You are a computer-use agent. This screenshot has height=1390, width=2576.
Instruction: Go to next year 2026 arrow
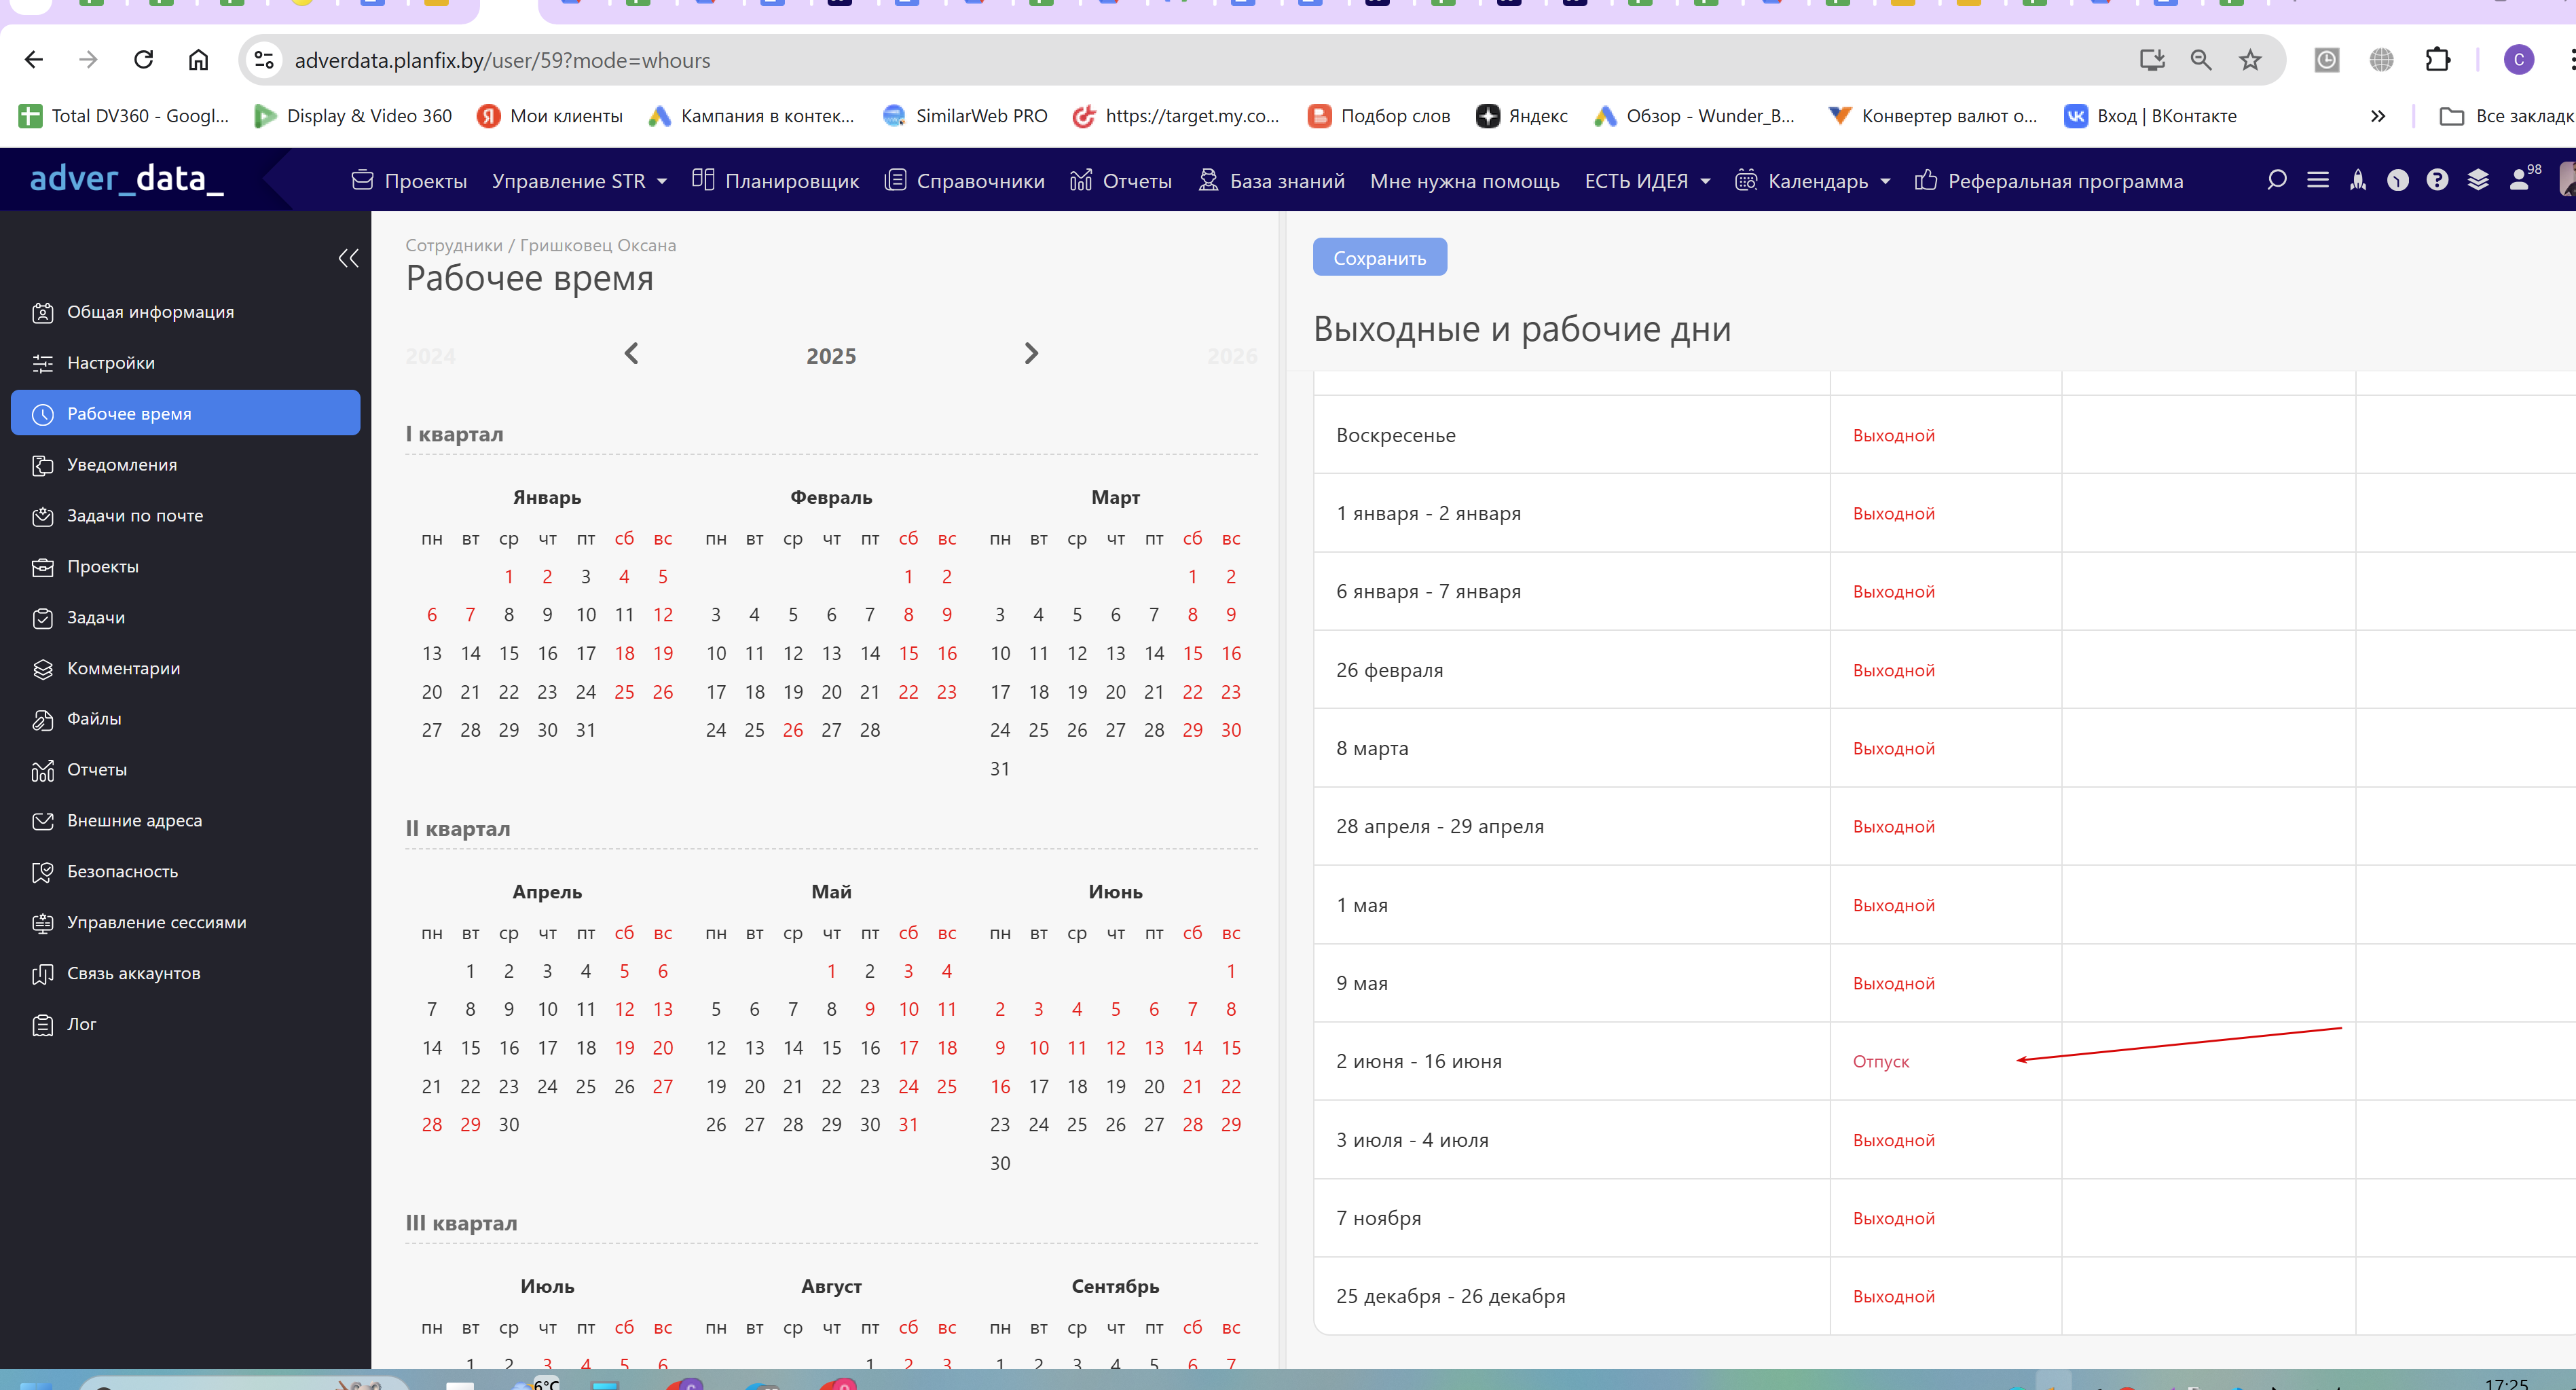(1031, 354)
